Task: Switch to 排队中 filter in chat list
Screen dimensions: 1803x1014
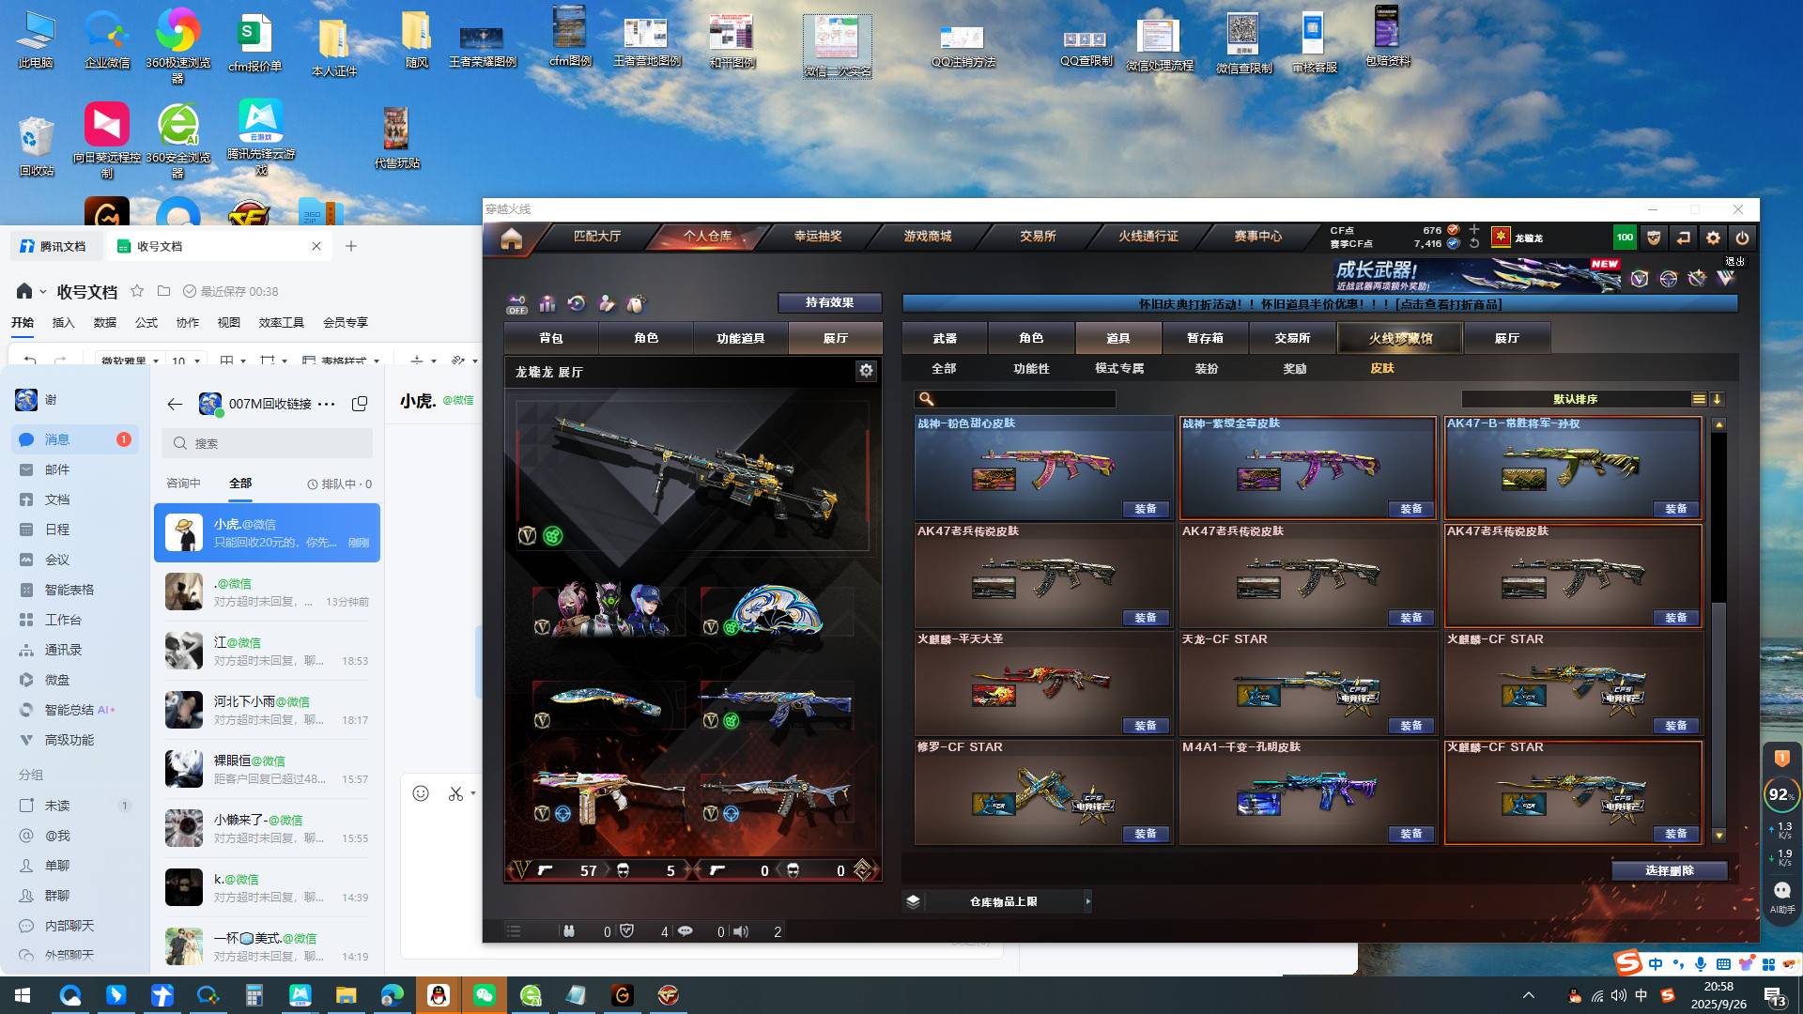Action: click(339, 484)
